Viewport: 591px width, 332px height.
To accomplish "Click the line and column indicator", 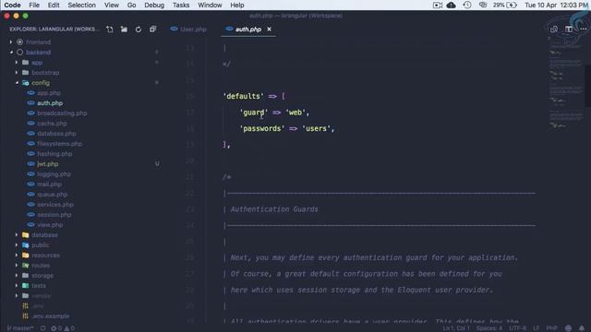I will [455, 328].
